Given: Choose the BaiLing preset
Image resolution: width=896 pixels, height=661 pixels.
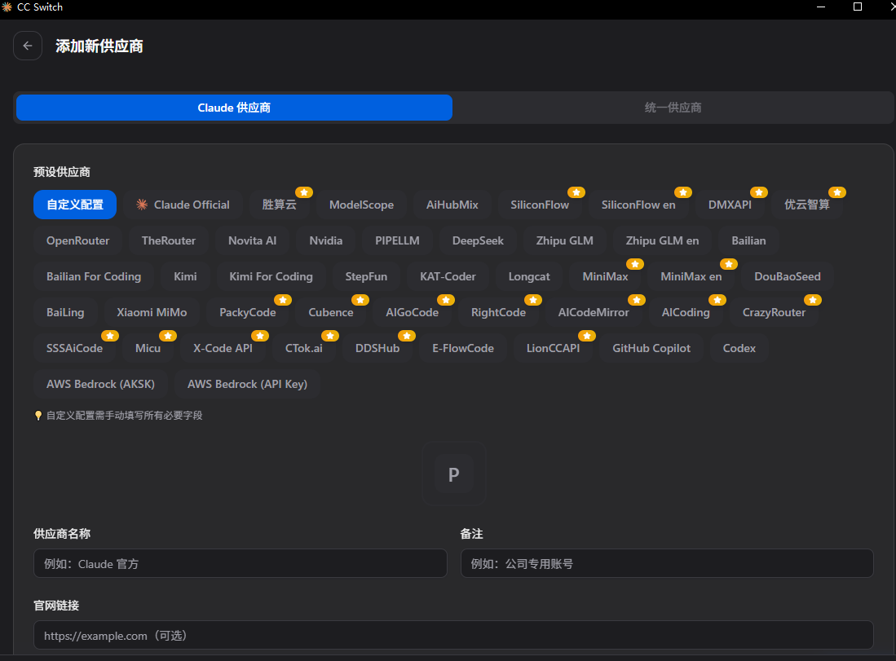Looking at the screenshot, I should (x=65, y=312).
